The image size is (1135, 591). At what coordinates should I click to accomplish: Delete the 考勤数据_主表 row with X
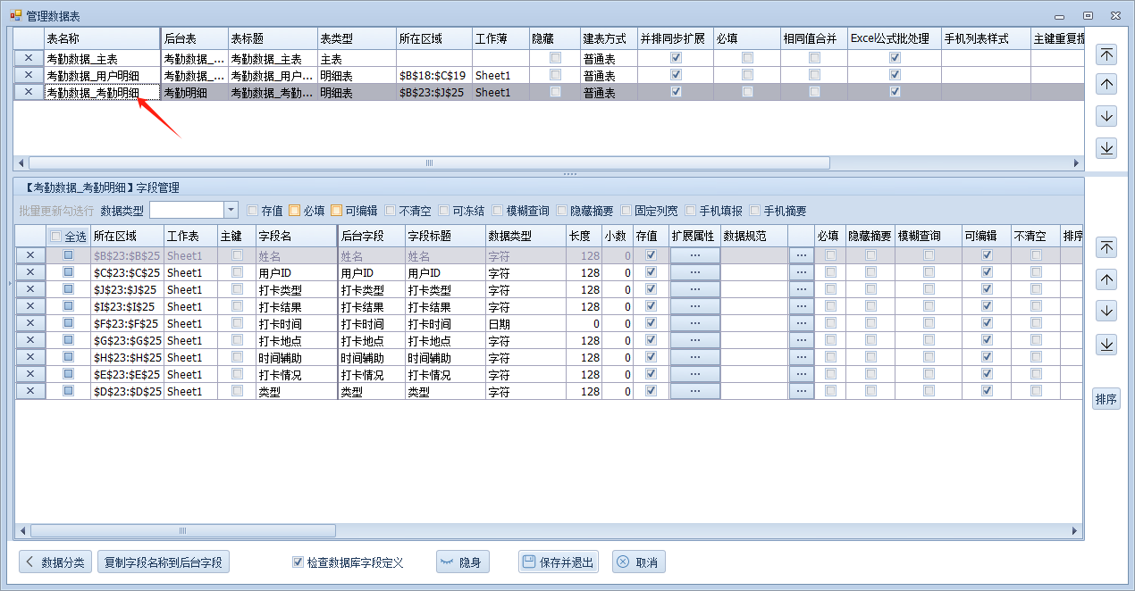pyautogui.click(x=29, y=58)
